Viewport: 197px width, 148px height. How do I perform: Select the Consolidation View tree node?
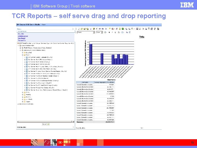28,45
